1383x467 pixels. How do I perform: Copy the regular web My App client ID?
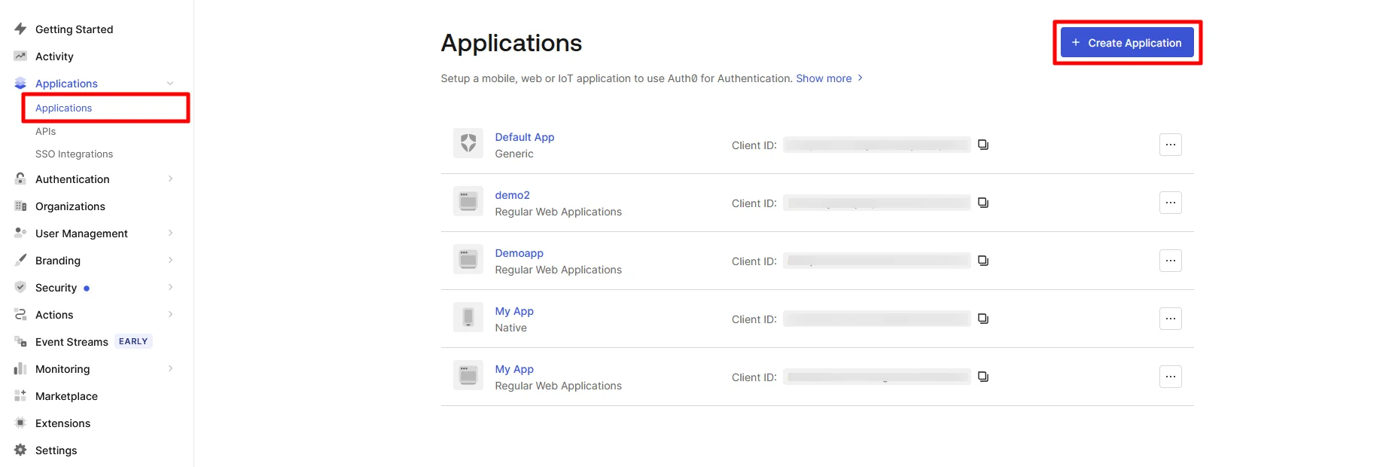pos(983,377)
